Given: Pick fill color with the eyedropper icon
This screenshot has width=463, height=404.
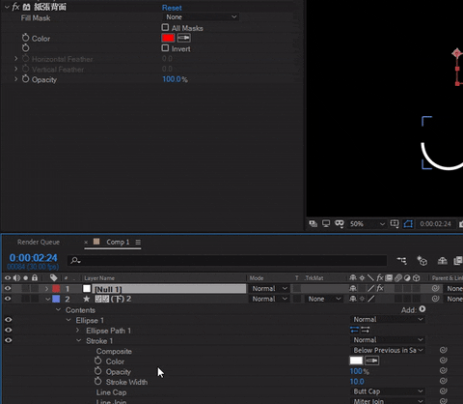Looking at the screenshot, I should pos(183,38).
